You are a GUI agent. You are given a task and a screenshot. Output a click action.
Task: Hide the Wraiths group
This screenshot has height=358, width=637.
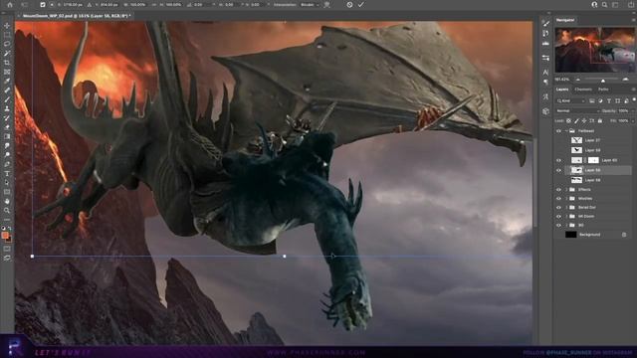tap(558, 199)
